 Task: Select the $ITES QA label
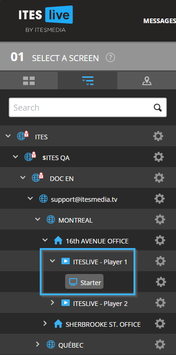[56, 158]
